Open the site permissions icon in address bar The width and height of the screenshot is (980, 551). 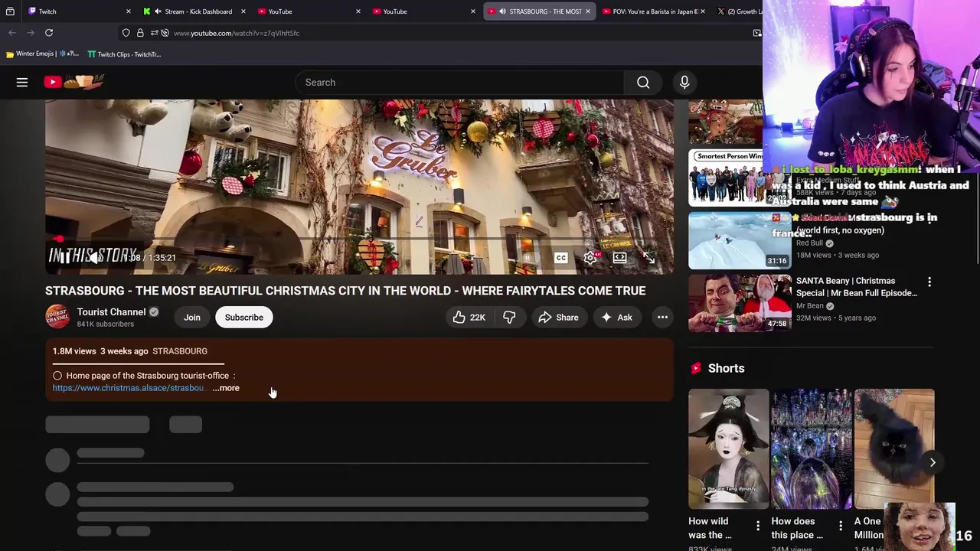click(x=155, y=33)
